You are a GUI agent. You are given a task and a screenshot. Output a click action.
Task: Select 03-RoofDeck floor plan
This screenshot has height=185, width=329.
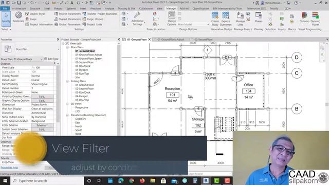pyautogui.click(x=83, y=66)
